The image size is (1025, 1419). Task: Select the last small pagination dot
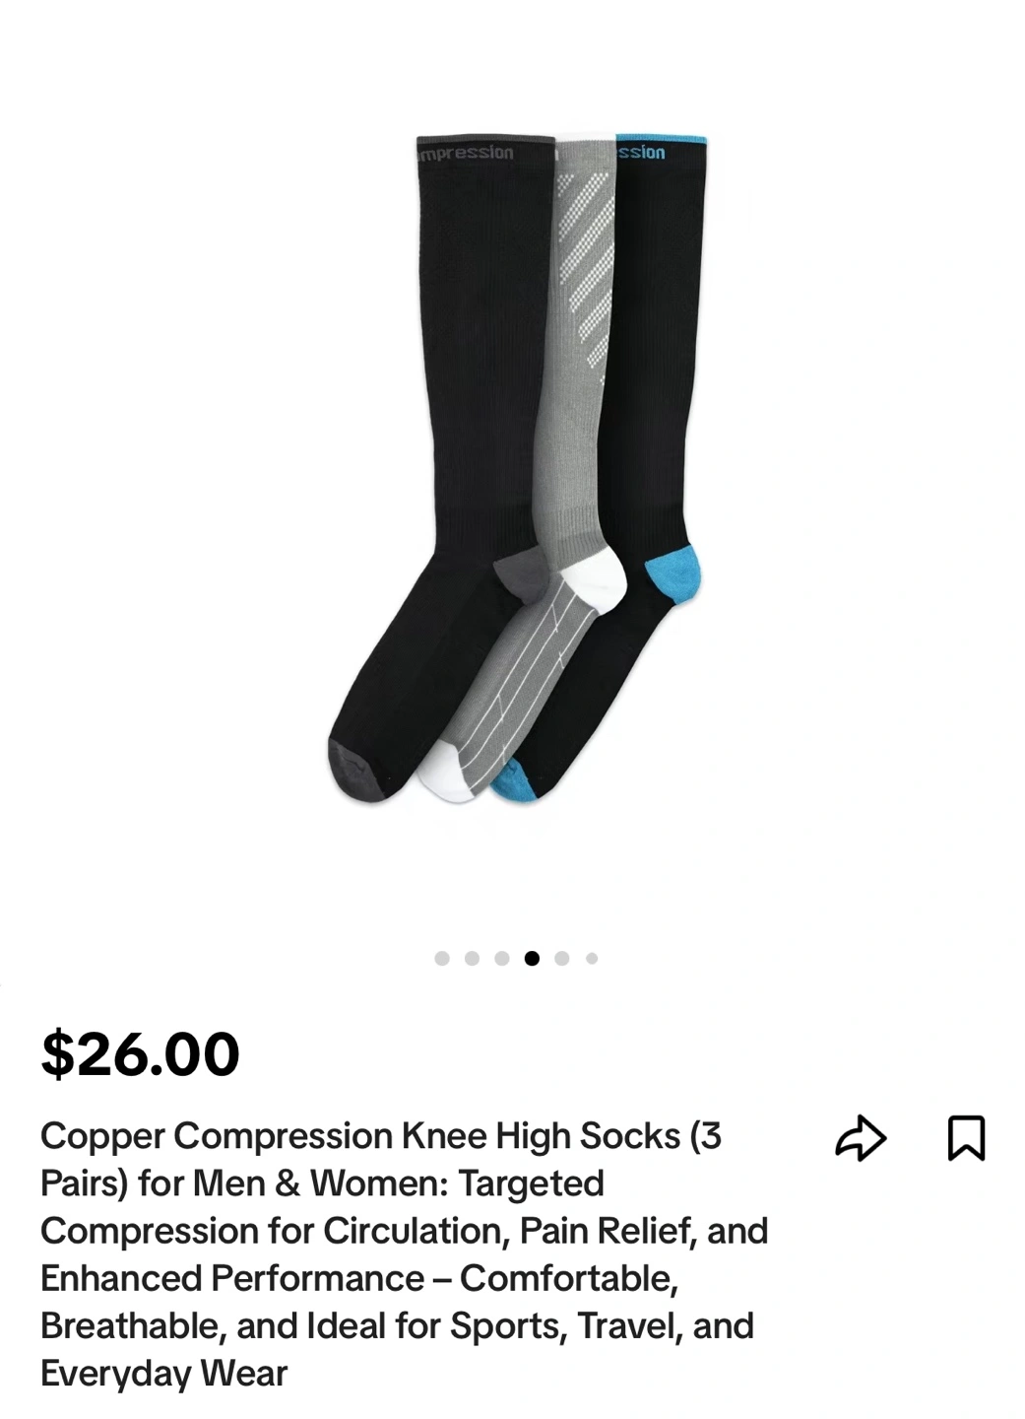(592, 958)
